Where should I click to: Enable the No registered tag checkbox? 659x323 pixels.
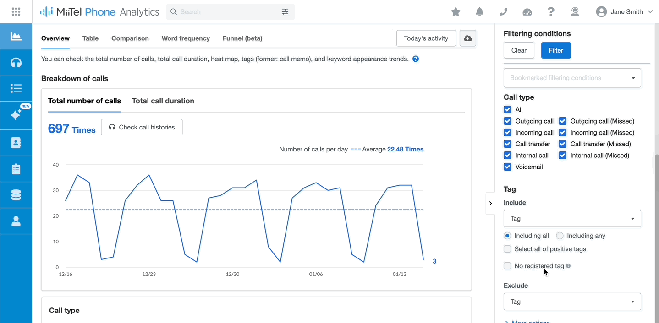click(x=507, y=266)
